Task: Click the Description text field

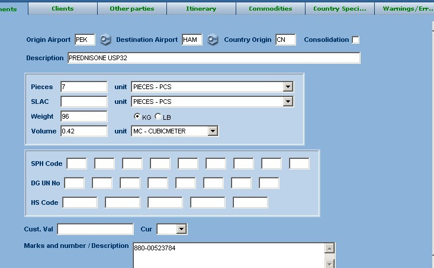Action: (213, 58)
